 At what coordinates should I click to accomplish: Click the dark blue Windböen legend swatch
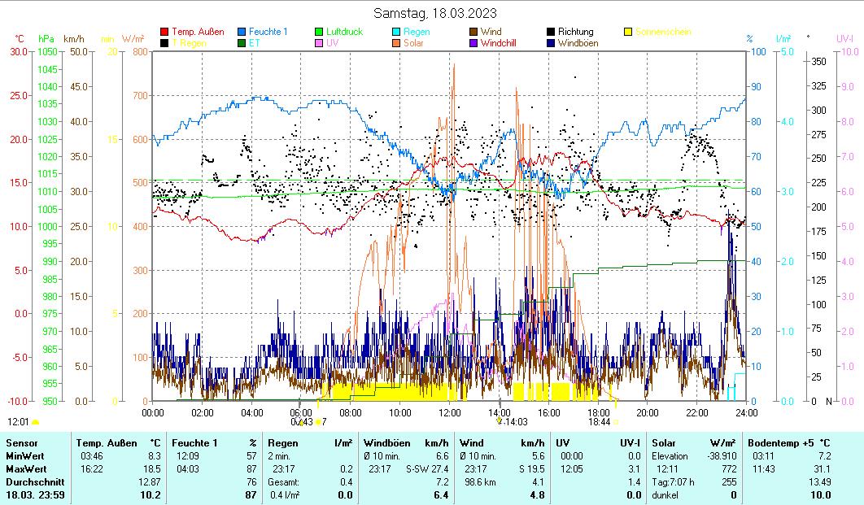(551, 43)
